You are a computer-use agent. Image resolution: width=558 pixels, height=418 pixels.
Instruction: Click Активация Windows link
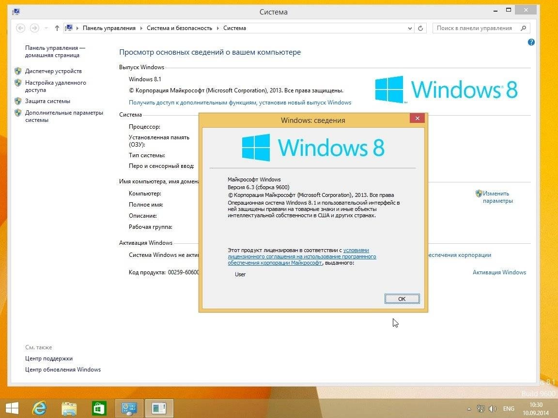click(x=499, y=272)
